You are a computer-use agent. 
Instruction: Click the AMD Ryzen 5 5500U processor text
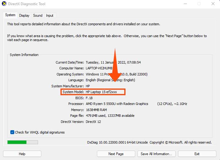[117, 104]
